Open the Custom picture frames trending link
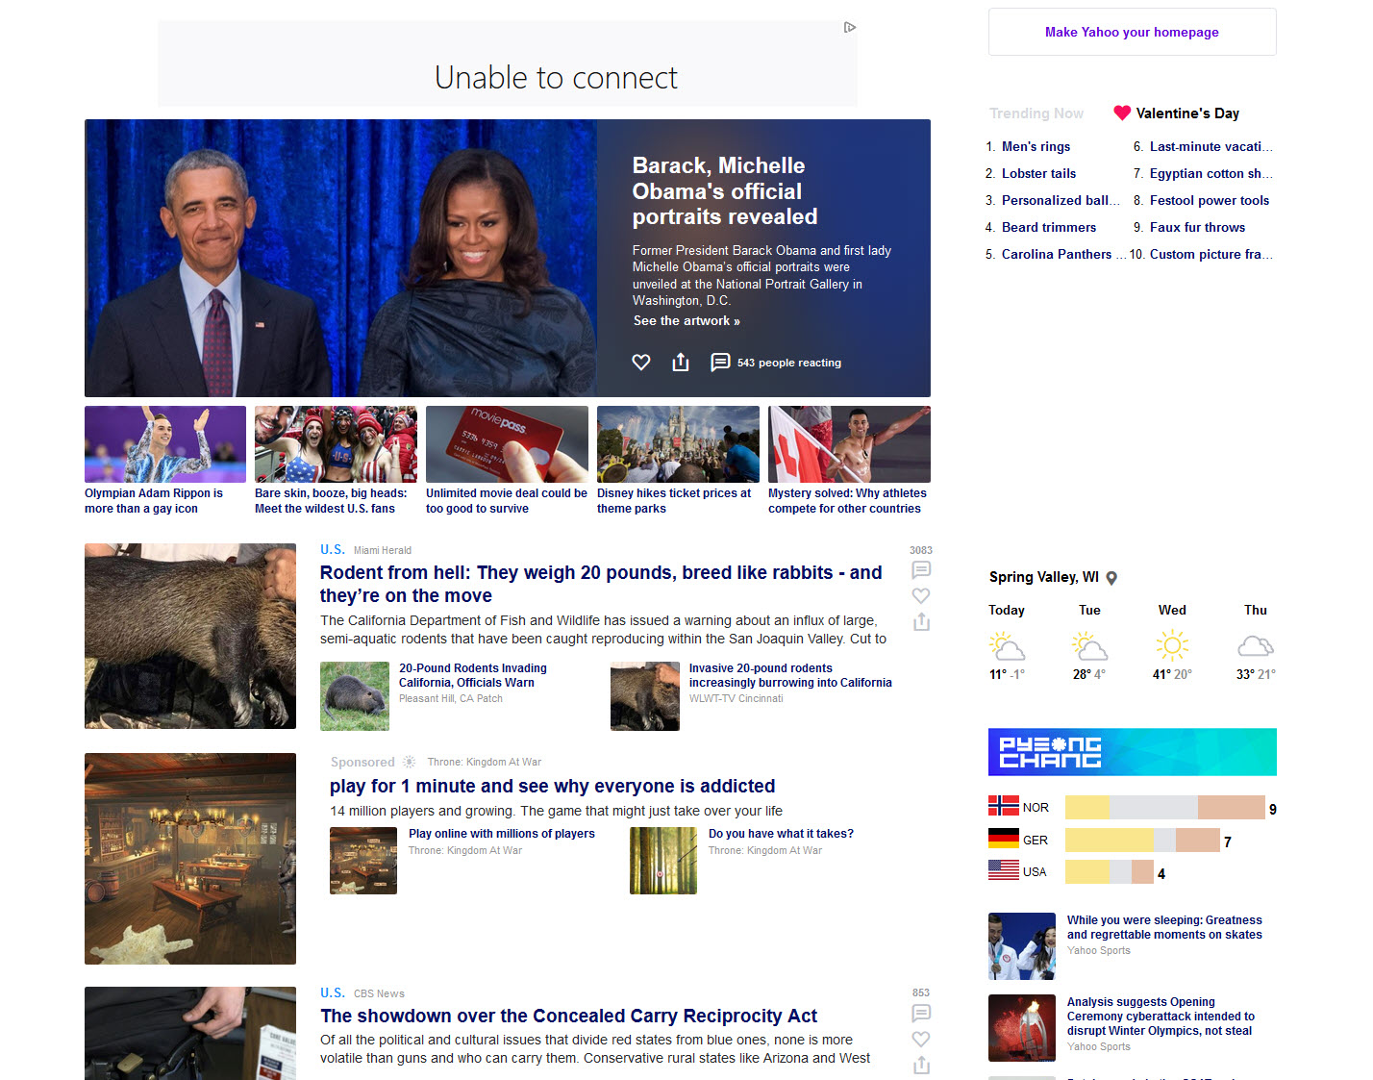This screenshot has height=1080, width=1373. (1211, 255)
